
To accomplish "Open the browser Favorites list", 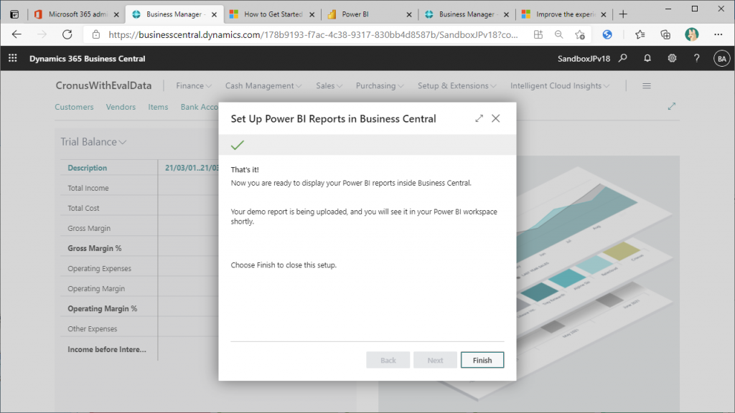I will pos(640,34).
